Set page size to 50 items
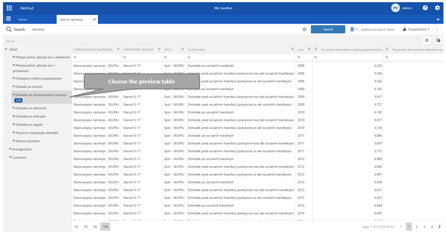 [x=95, y=227]
